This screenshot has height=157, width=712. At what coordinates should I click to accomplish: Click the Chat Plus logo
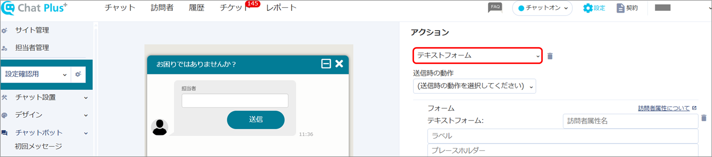coord(34,8)
